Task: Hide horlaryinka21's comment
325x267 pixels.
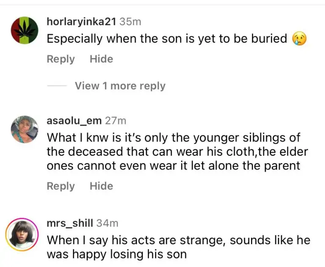Action: coord(101,59)
